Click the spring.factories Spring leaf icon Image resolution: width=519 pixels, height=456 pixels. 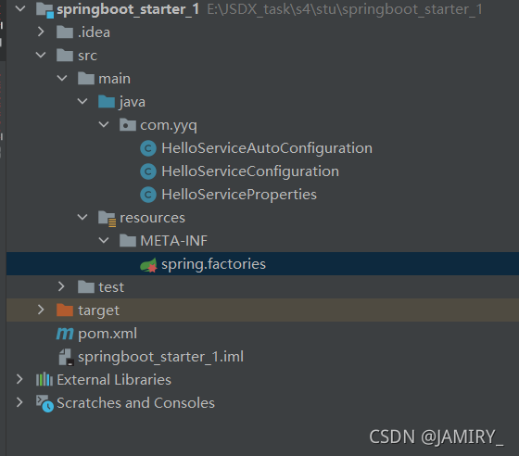pyautogui.click(x=148, y=265)
